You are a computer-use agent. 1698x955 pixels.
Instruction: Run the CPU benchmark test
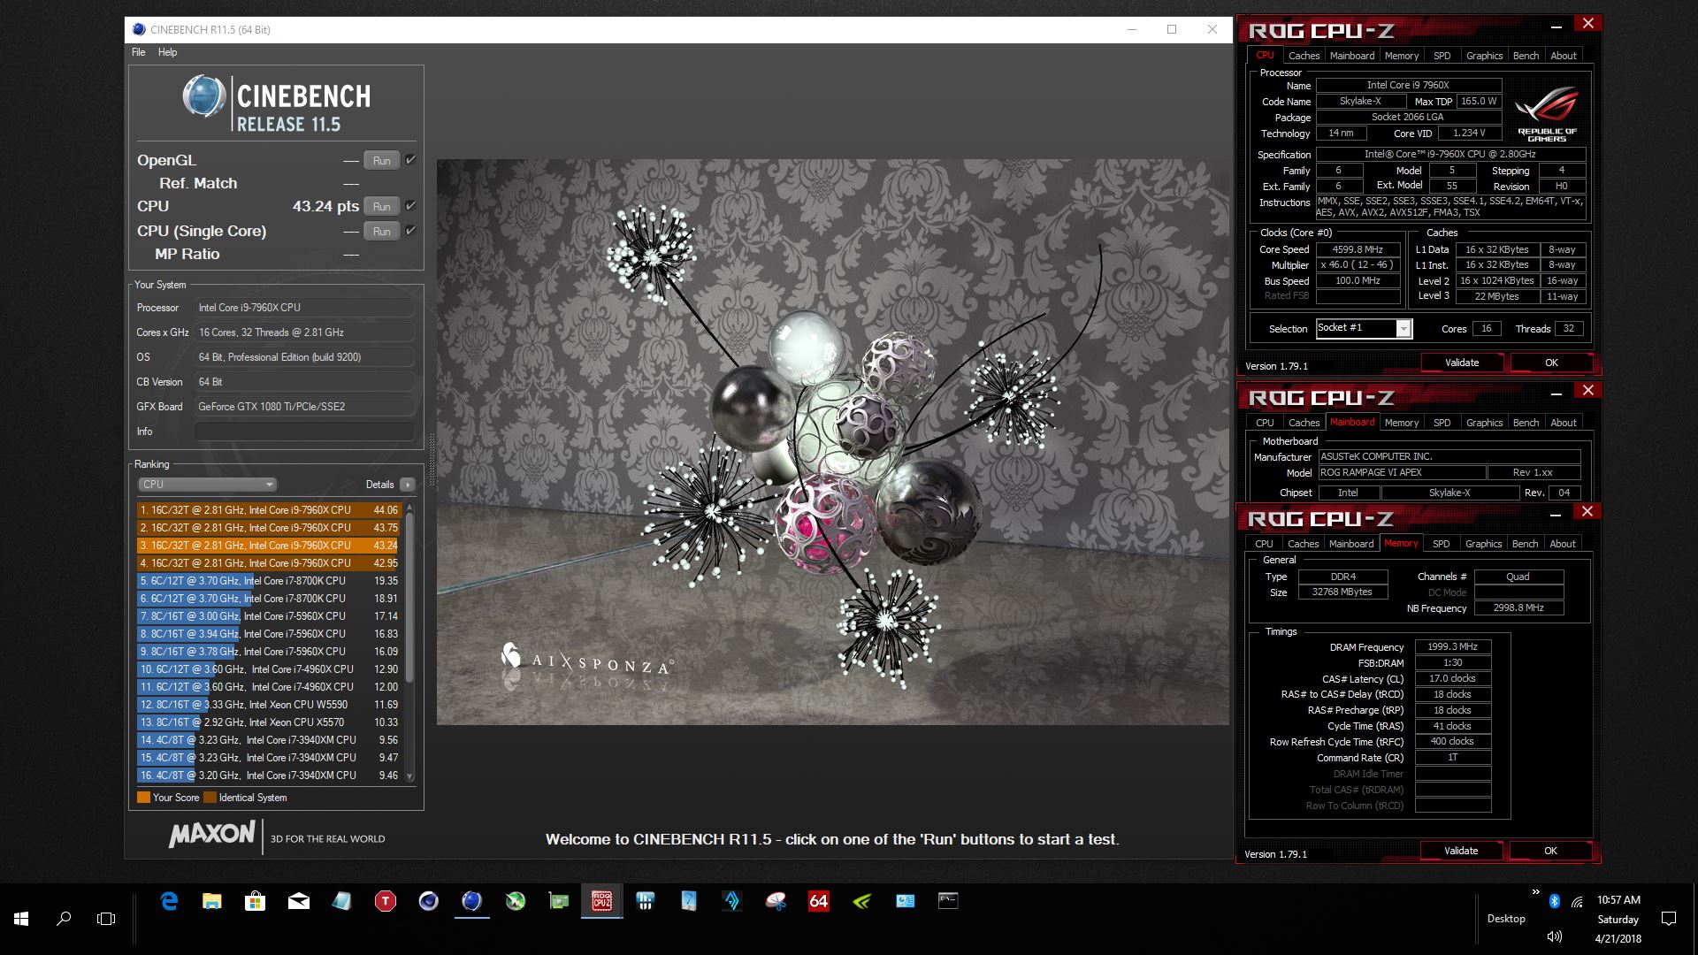tap(381, 206)
